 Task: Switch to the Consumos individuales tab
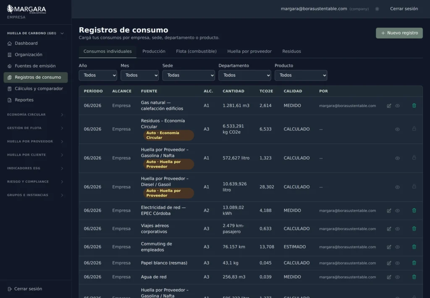click(x=107, y=52)
